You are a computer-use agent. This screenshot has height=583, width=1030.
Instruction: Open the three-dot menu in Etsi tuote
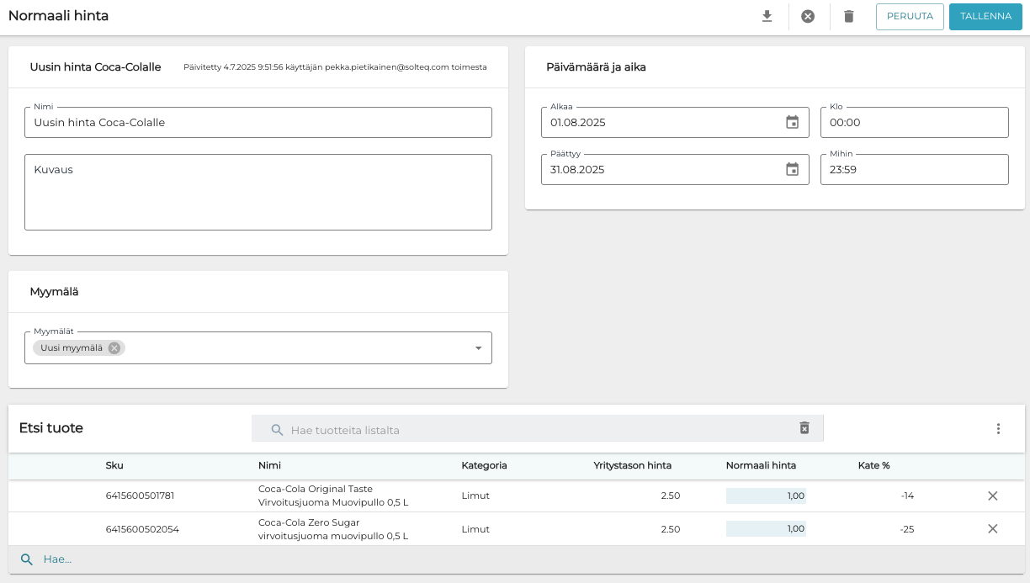[998, 429]
